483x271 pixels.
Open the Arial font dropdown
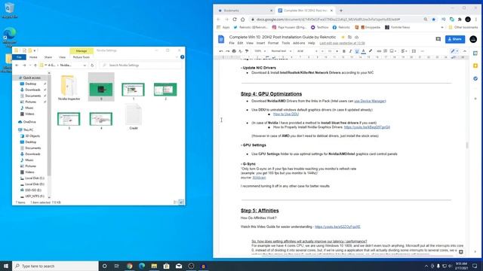307,51
